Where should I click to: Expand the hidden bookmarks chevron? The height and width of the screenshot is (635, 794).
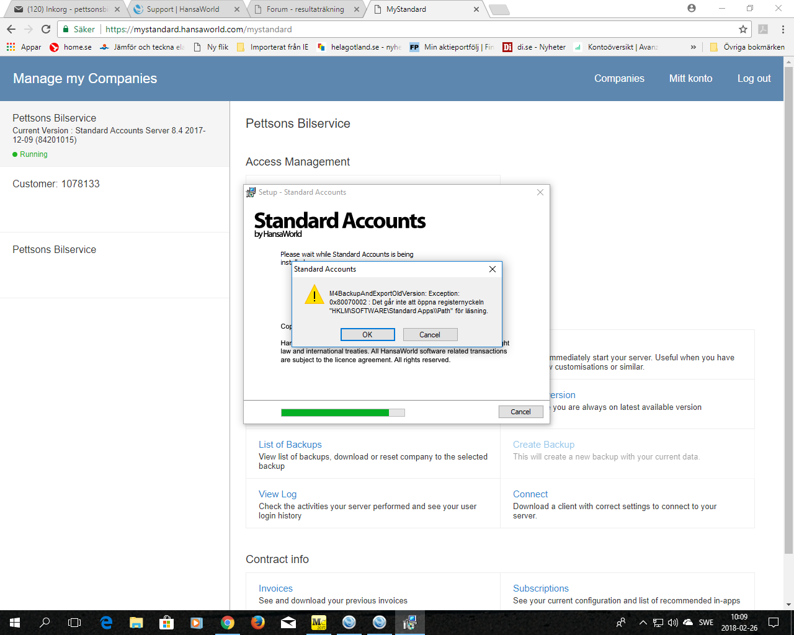(x=694, y=47)
